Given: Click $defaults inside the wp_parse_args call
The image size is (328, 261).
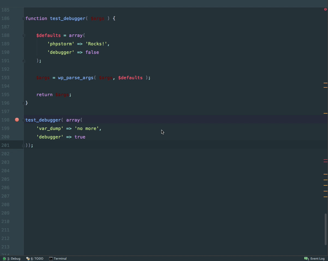Looking at the screenshot, I should (130, 78).
